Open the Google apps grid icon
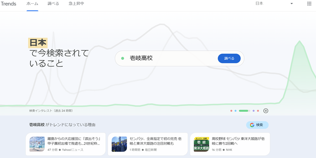This screenshot has height=158, width=316. (x=309, y=4)
